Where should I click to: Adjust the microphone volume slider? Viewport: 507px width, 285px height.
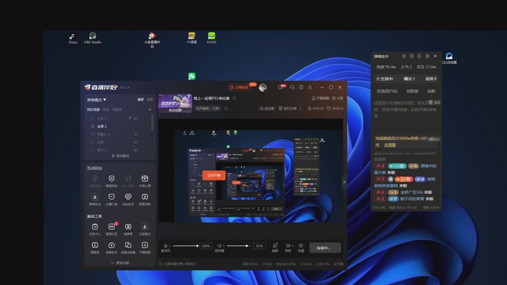(185, 246)
